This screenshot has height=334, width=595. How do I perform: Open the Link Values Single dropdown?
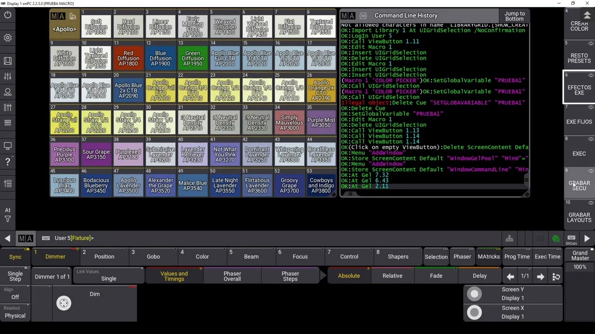(x=109, y=276)
